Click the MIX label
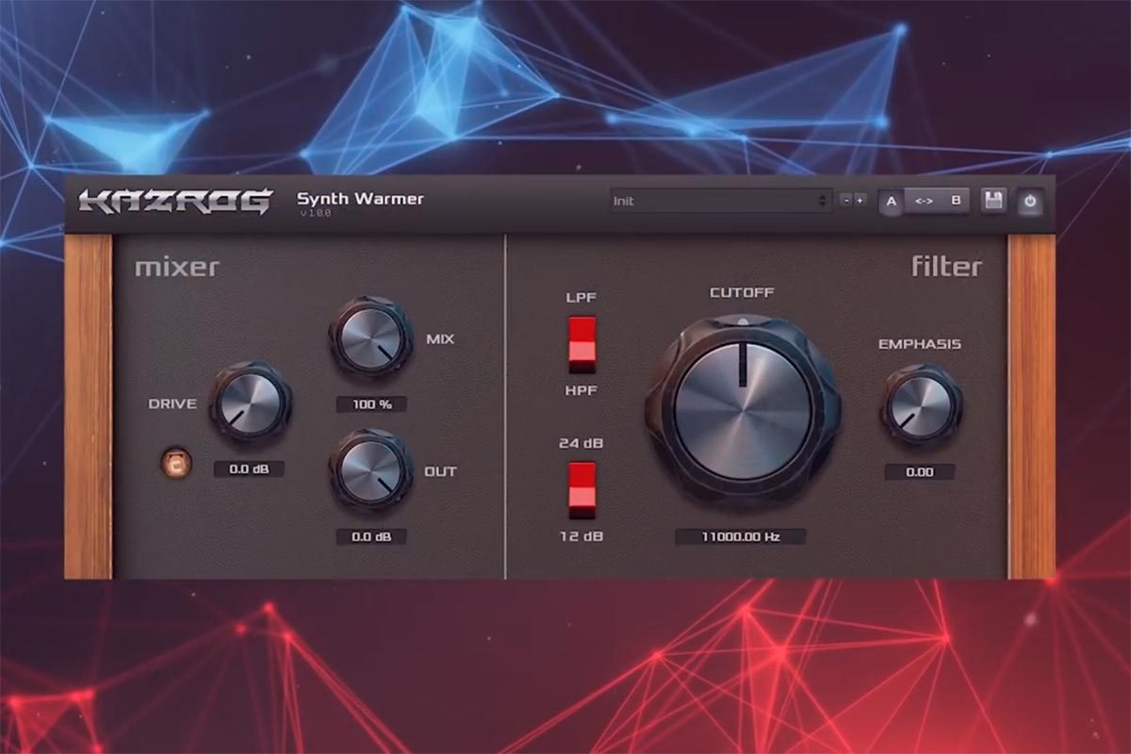 point(440,339)
